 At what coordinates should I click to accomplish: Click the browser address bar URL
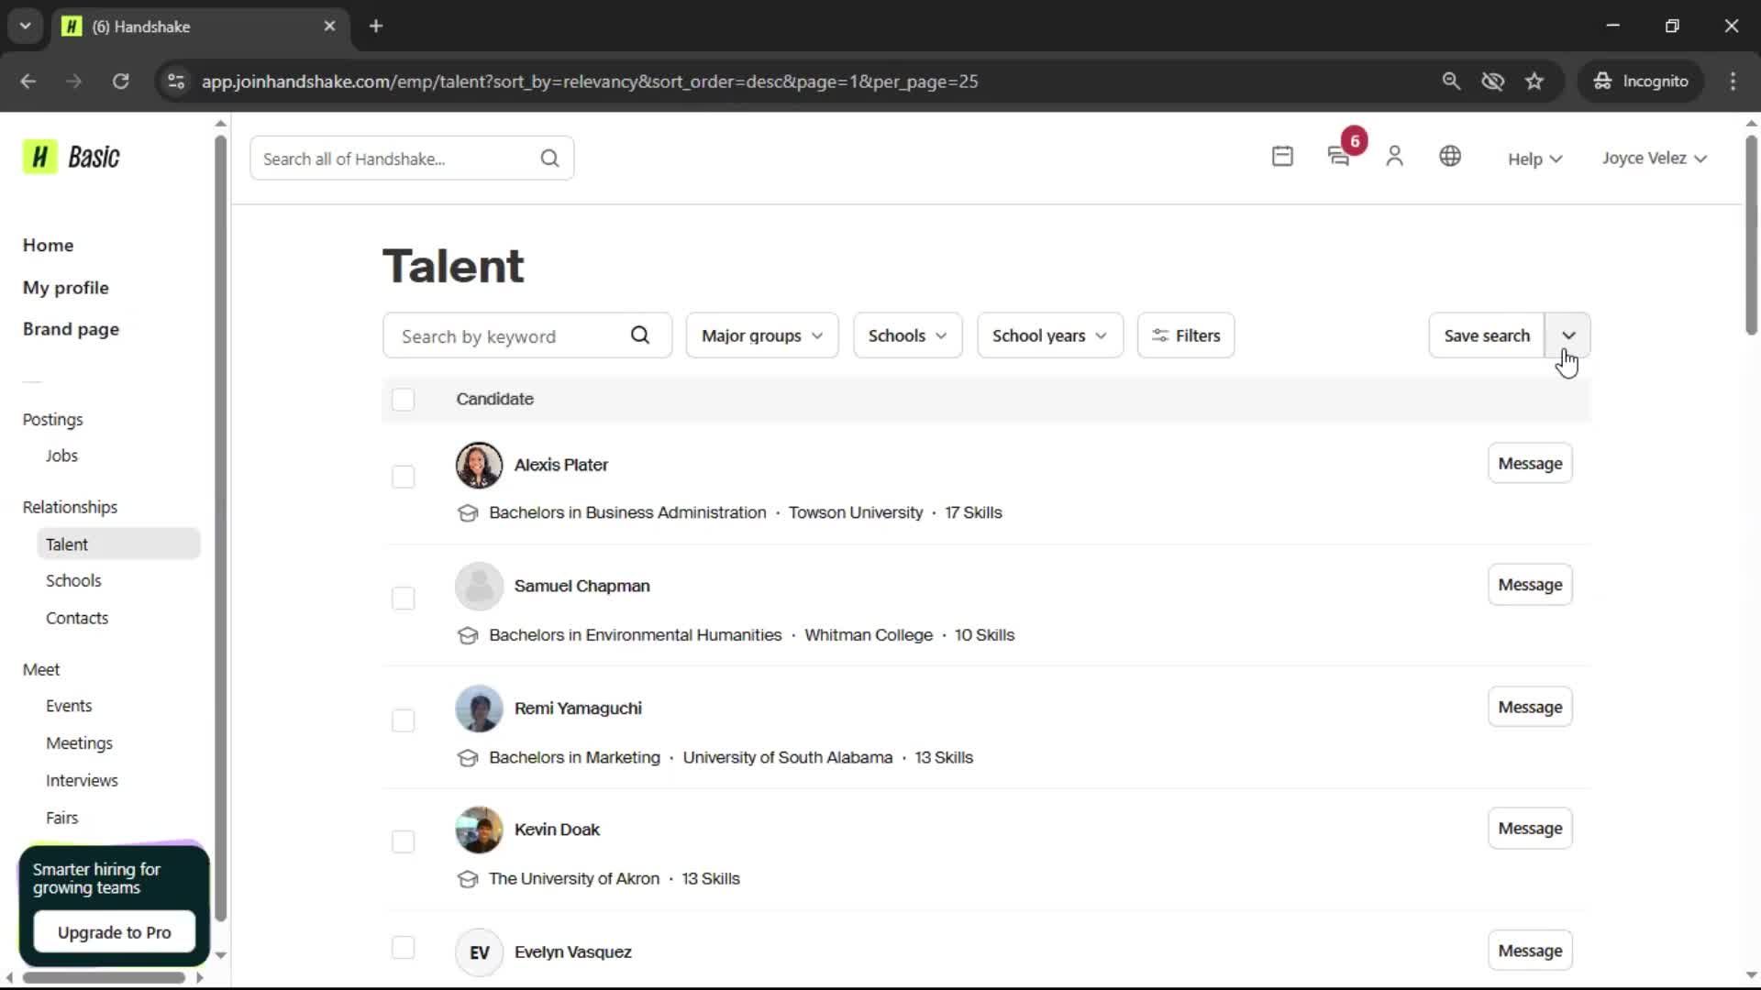pyautogui.click(x=590, y=81)
